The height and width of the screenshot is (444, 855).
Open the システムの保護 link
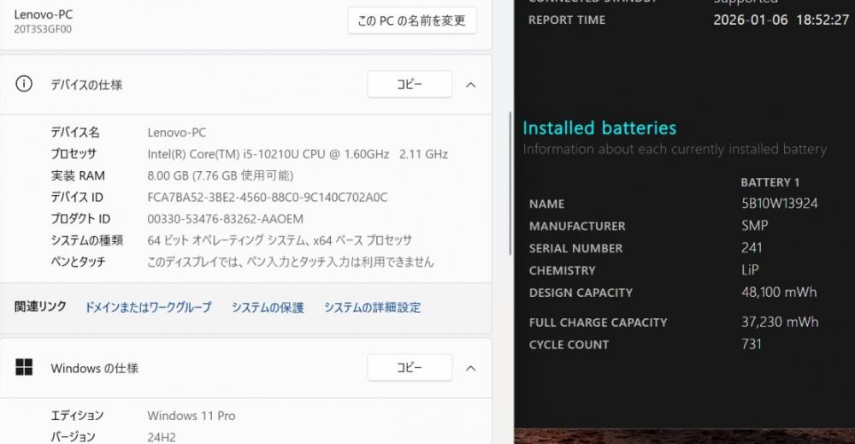click(x=268, y=307)
